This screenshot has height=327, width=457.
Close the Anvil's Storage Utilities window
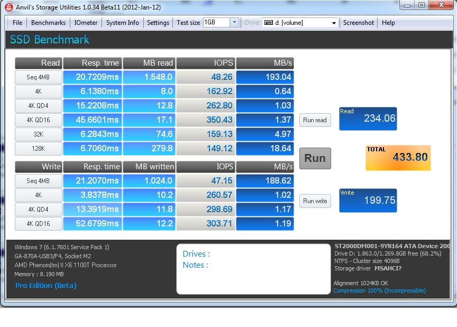pyautogui.click(x=441, y=5)
